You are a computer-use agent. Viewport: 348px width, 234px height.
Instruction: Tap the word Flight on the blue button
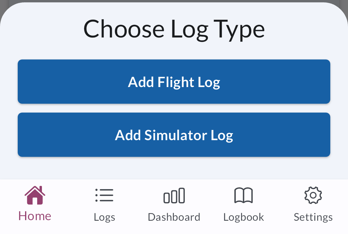176,82
